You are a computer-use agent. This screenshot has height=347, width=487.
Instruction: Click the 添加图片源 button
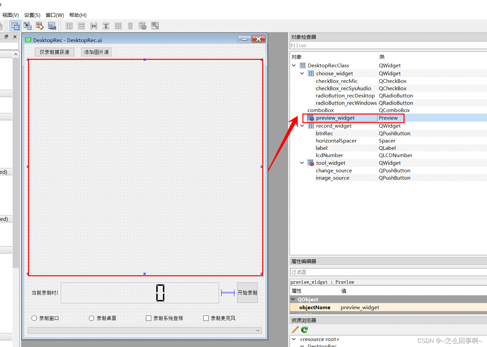click(x=96, y=52)
